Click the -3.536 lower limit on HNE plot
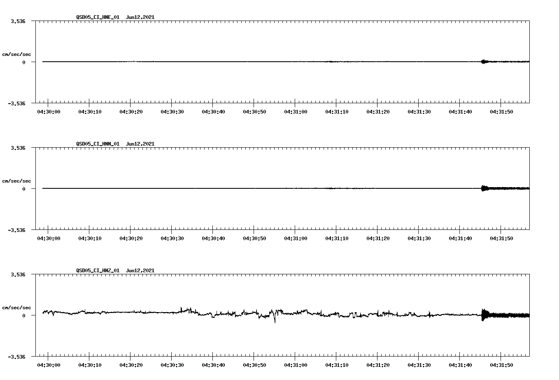Image resolution: width=559 pixels, height=380 pixels. 16,104
